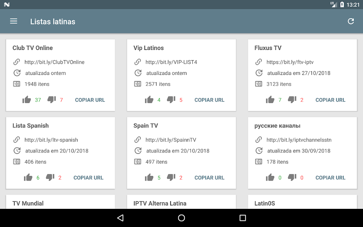Click '1948 itens' text
Screen dimensions: 363x227
coord(37,84)
